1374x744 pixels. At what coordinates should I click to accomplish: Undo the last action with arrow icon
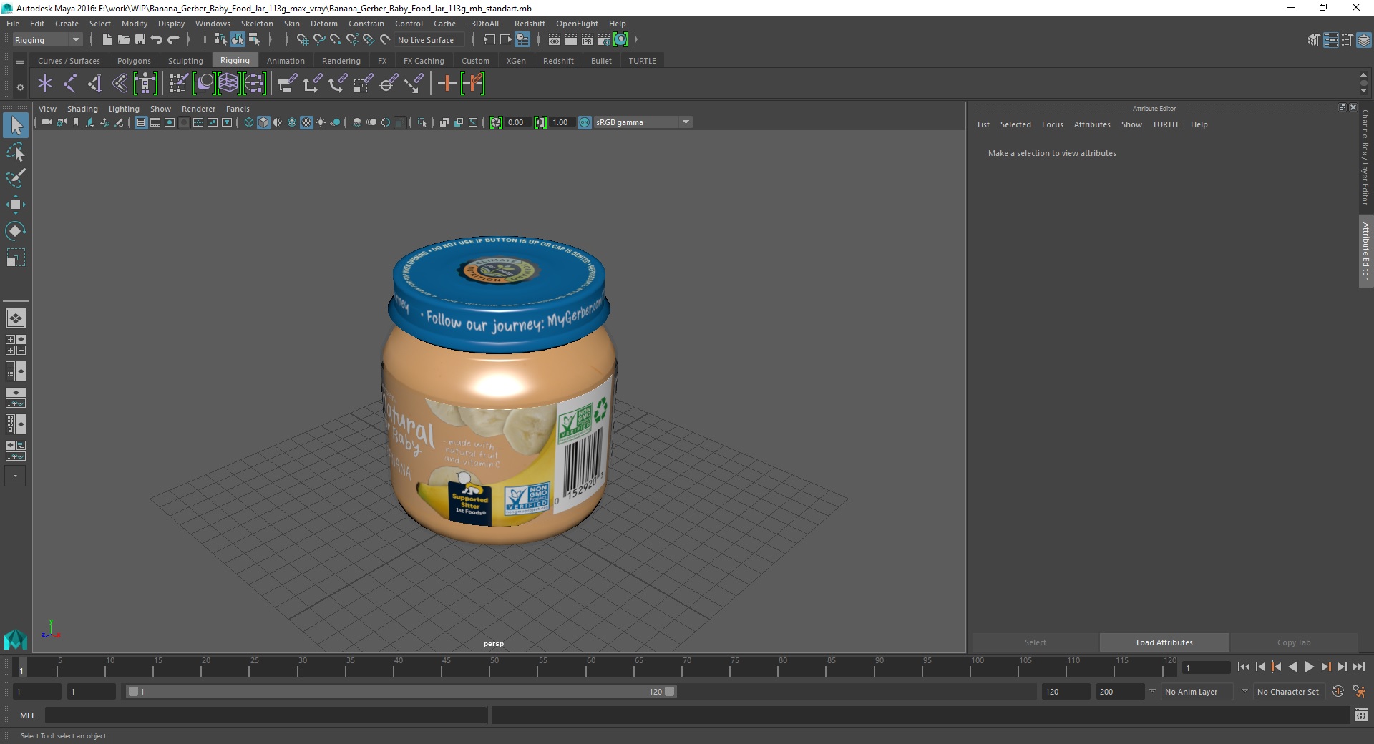[x=157, y=40]
